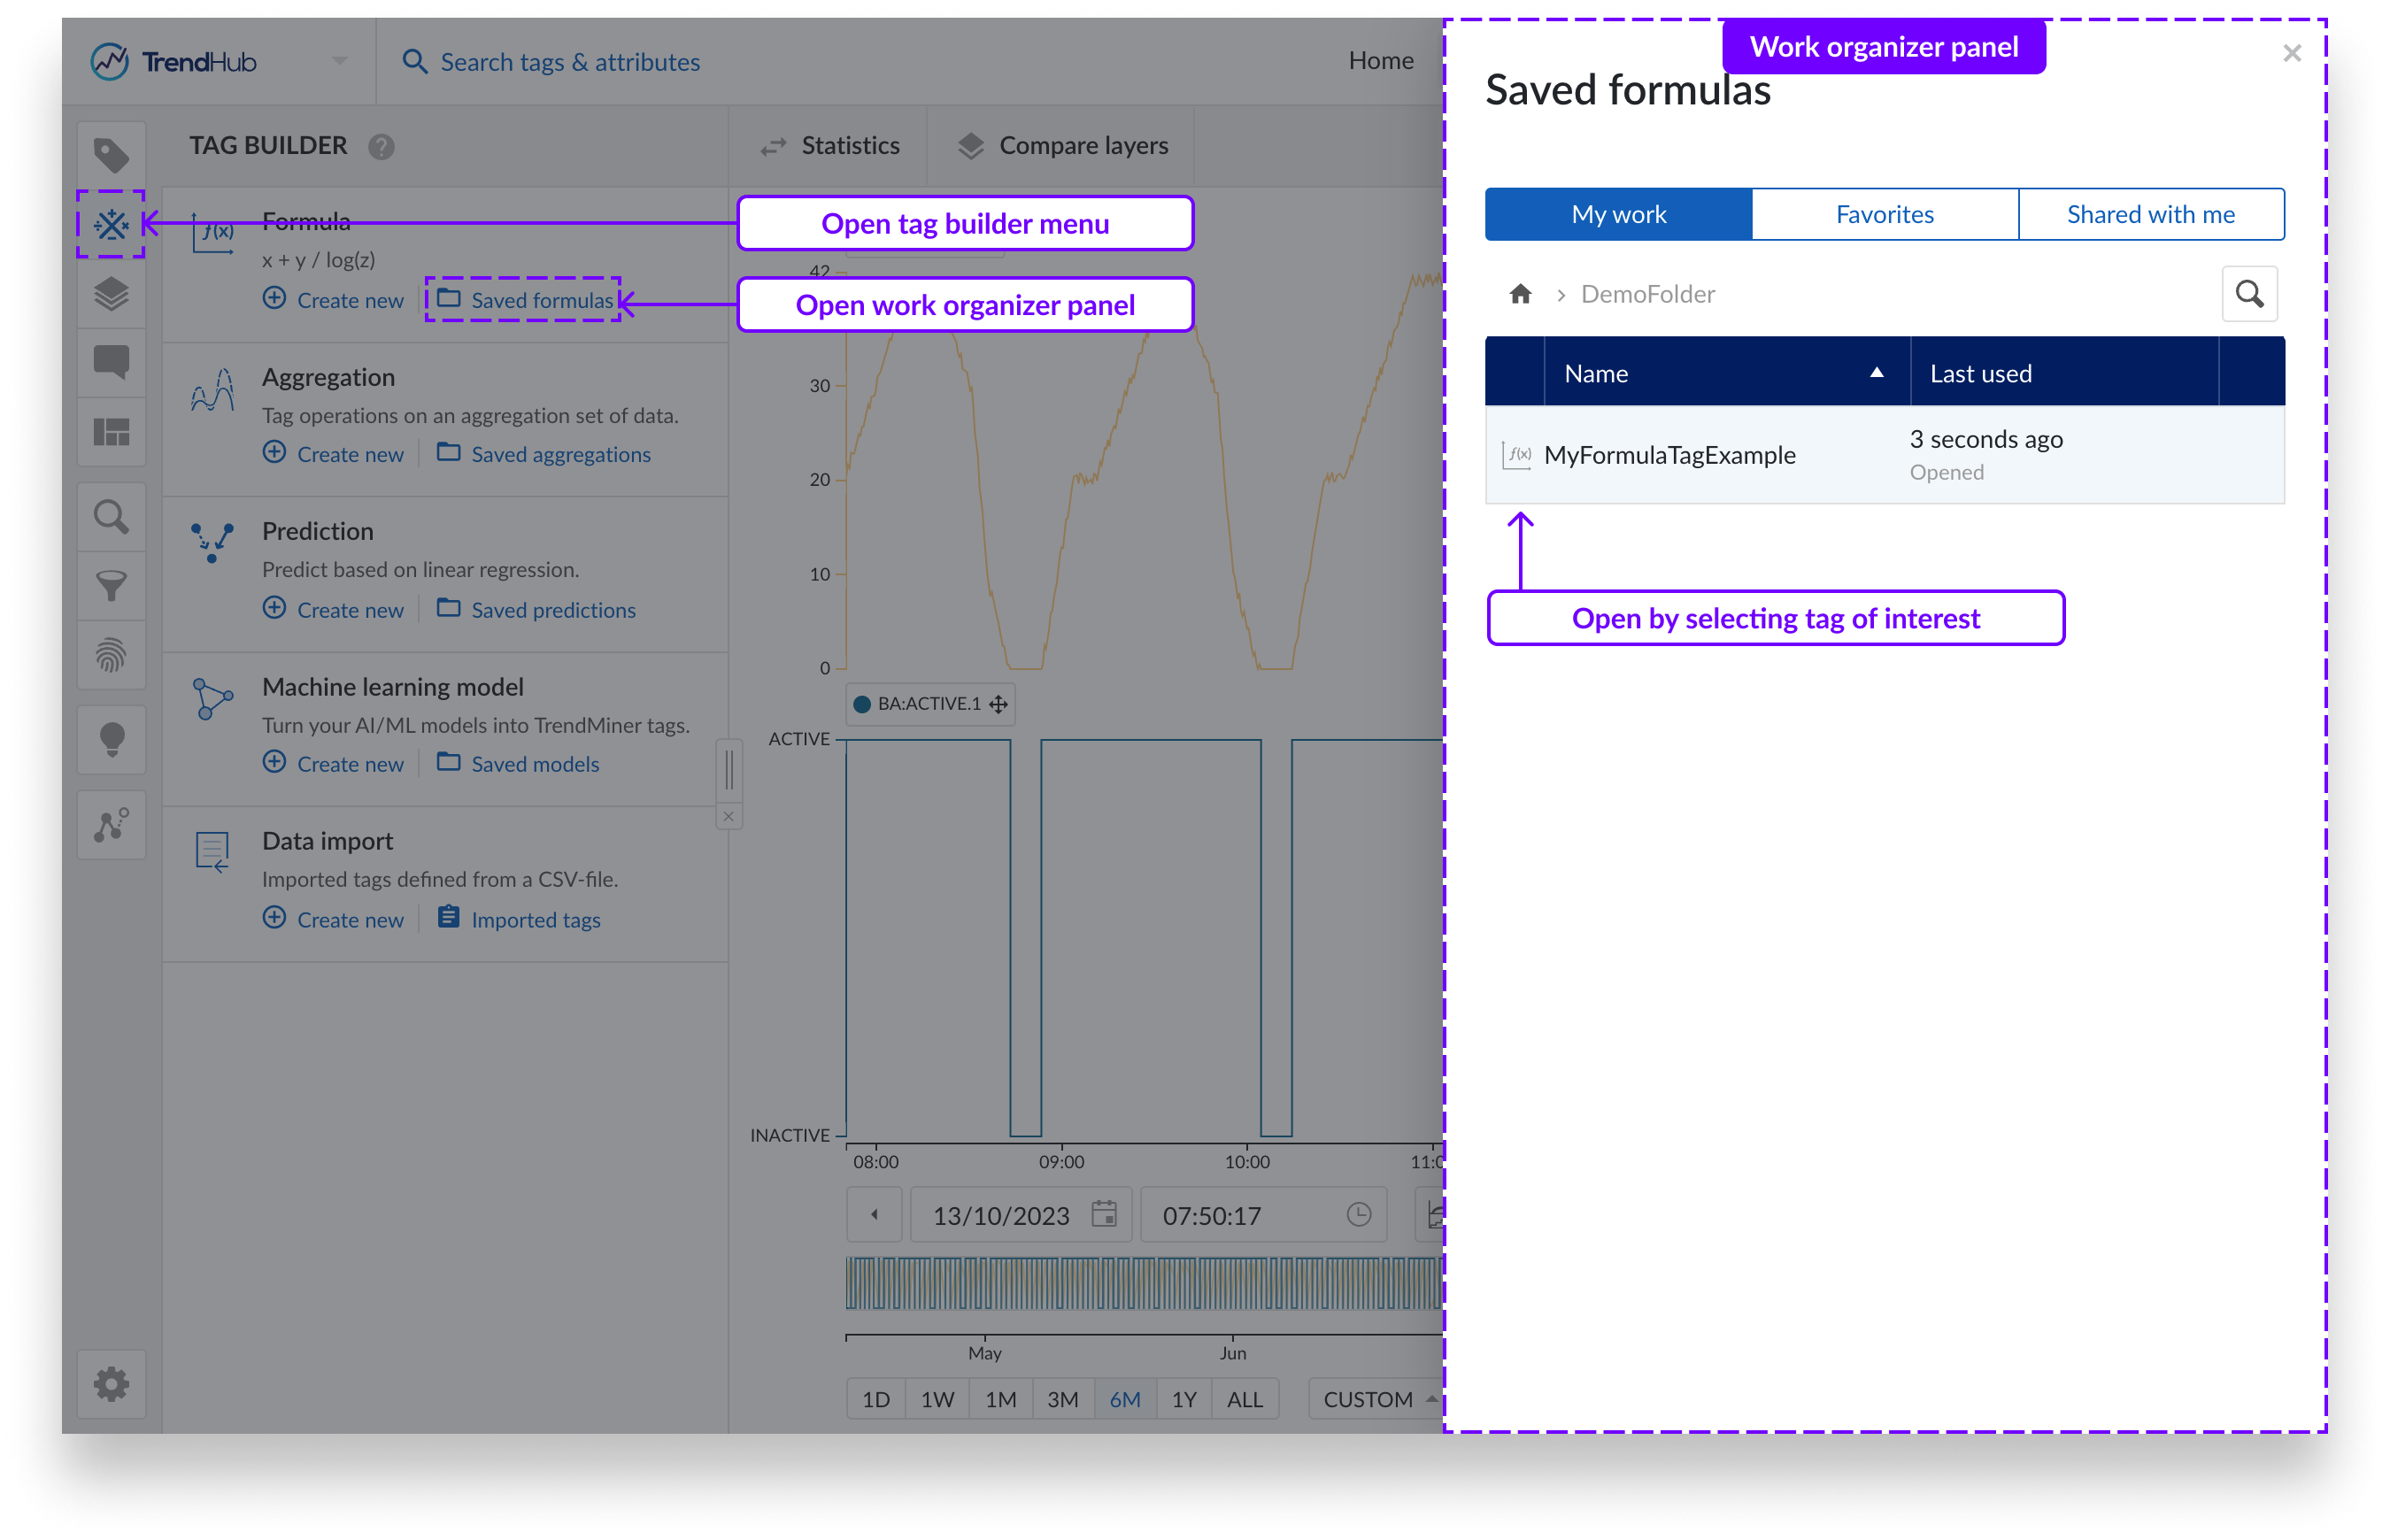Click the fingerprint icon in sidebar
Image resolution: width=2390 pixels, height=1540 pixels.
pyautogui.click(x=111, y=655)
